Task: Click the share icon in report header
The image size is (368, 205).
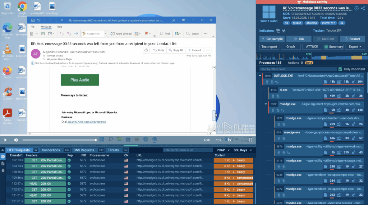Action: 363,8
